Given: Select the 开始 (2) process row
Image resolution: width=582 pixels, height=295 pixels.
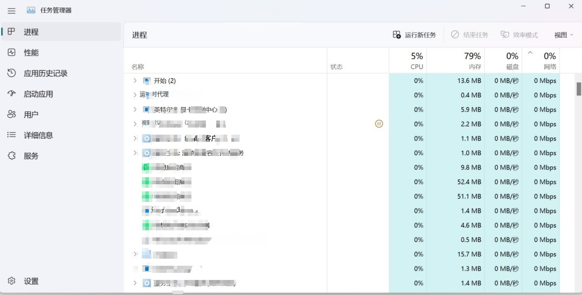Looking at the screenshot, I should click(x=342, y=81).
